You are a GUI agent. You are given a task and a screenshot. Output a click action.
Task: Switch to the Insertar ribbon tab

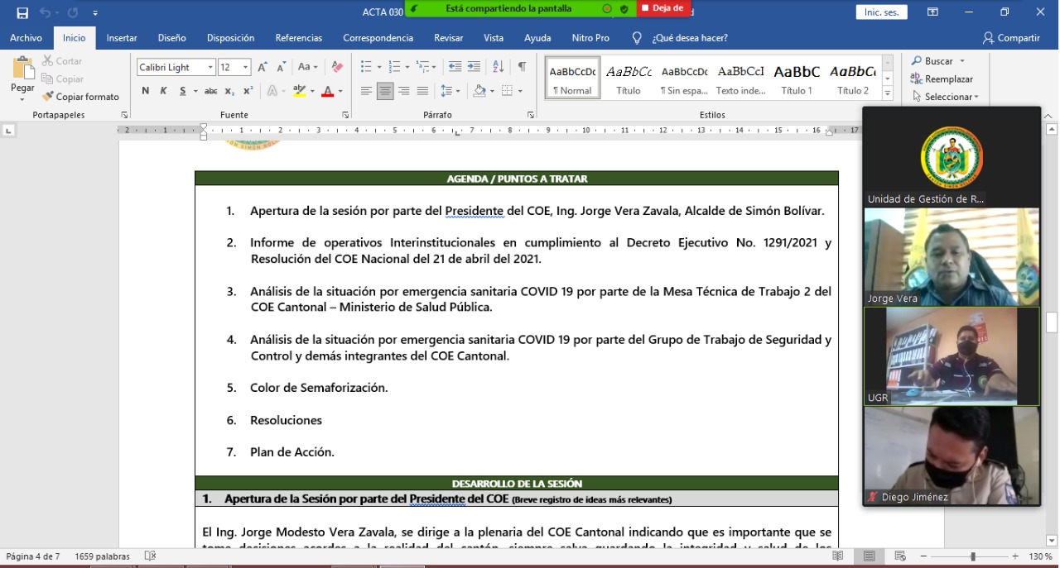(122, 38)
